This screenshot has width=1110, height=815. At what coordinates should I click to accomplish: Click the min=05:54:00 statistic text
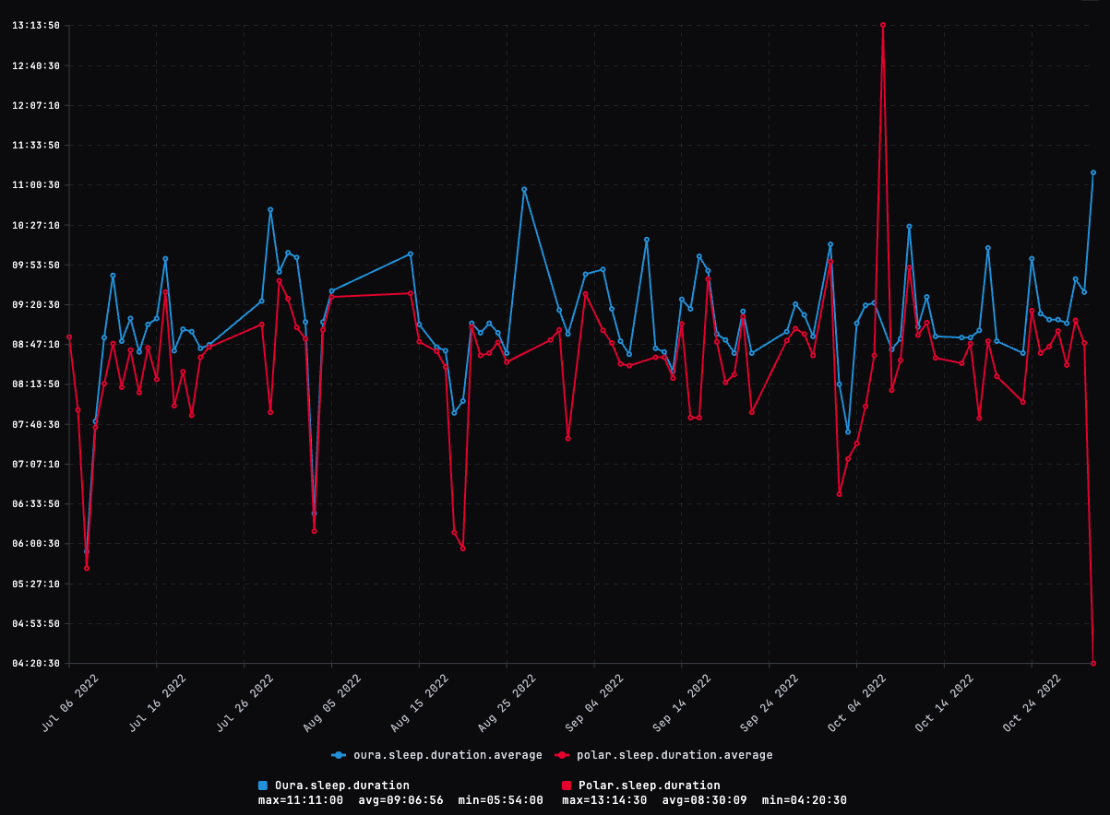pos(506,800)
